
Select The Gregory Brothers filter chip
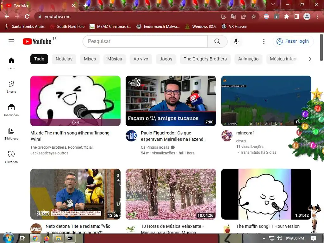[x=205, y=59]
